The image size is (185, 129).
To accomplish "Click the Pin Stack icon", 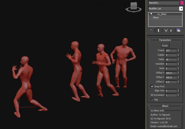I will click(151, 30).
